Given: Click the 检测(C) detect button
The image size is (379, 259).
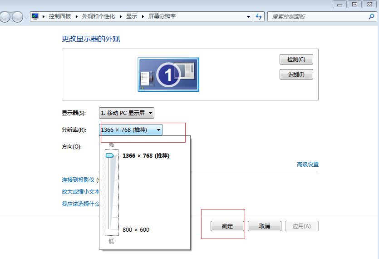Looking at the screenshot, I should (x=296, y=60).
